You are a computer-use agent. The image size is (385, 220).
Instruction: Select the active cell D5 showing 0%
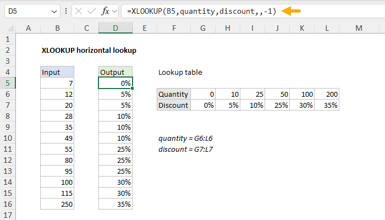tap(116, 83)
